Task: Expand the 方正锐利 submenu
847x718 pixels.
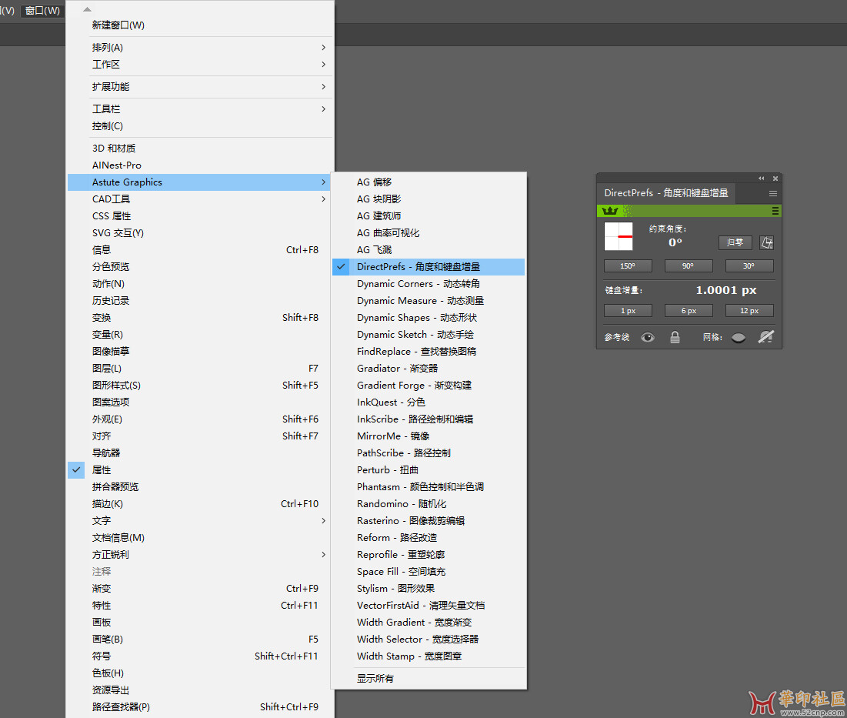Action: 200,554
